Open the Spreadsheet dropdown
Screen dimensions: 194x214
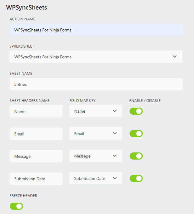point(96,56)
